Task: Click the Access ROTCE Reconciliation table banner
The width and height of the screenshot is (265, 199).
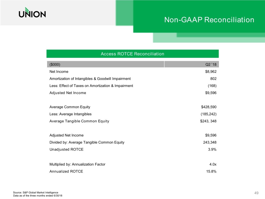Action: point(132,54)
